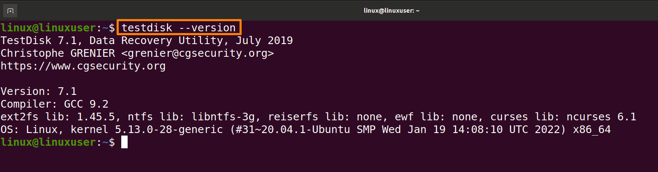
Task: Open the https://www.cgsecurity.org link
Action: click(x=83, y=66)
